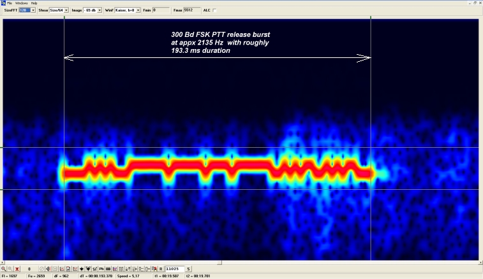Toggle the ALC checkbox

[x=214, y=10]
